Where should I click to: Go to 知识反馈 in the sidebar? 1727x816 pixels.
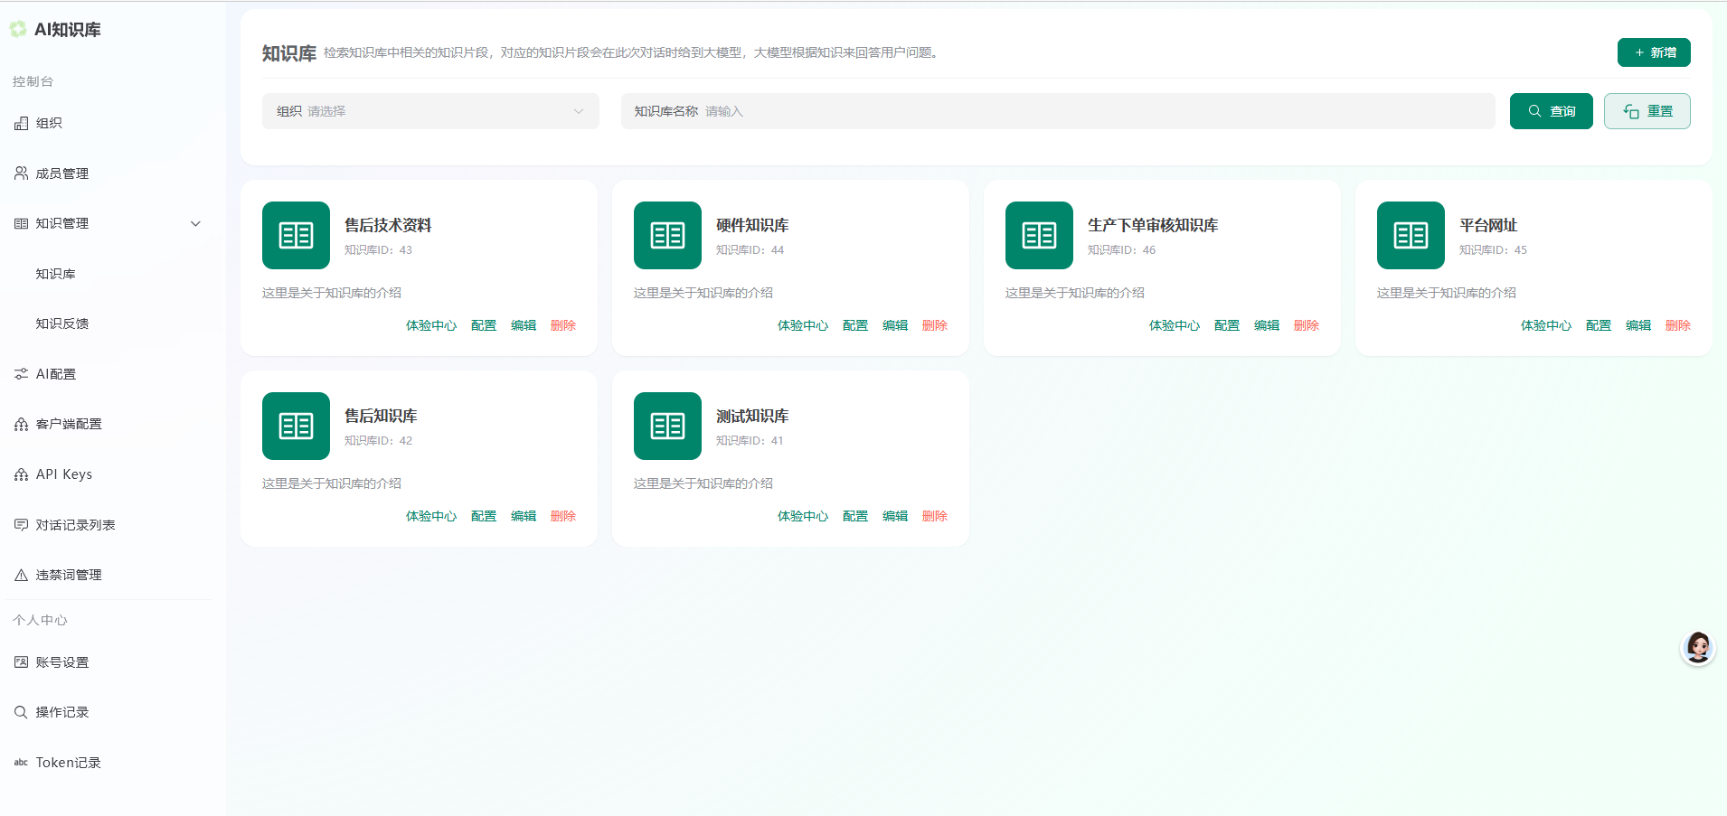tap(62, 324)
